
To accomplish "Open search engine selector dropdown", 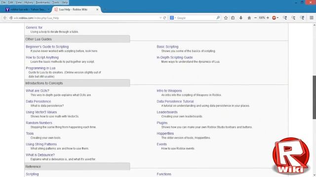I will coord(173,18).
